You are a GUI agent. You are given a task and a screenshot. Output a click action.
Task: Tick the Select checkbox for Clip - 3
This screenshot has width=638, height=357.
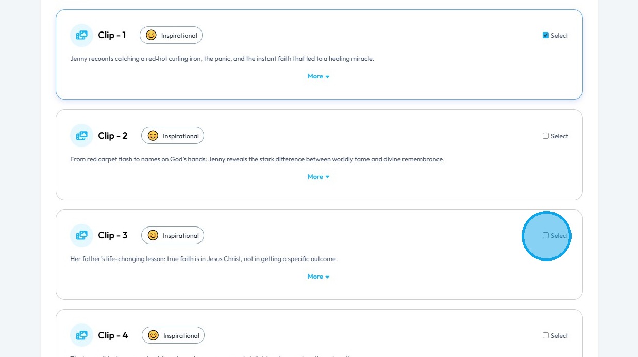pos(546,235)
